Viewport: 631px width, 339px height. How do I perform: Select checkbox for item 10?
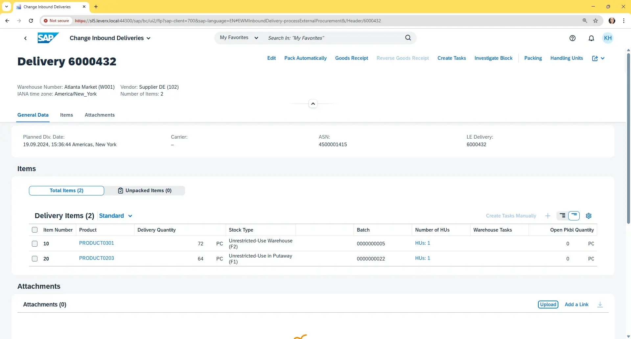coord(35,244)
